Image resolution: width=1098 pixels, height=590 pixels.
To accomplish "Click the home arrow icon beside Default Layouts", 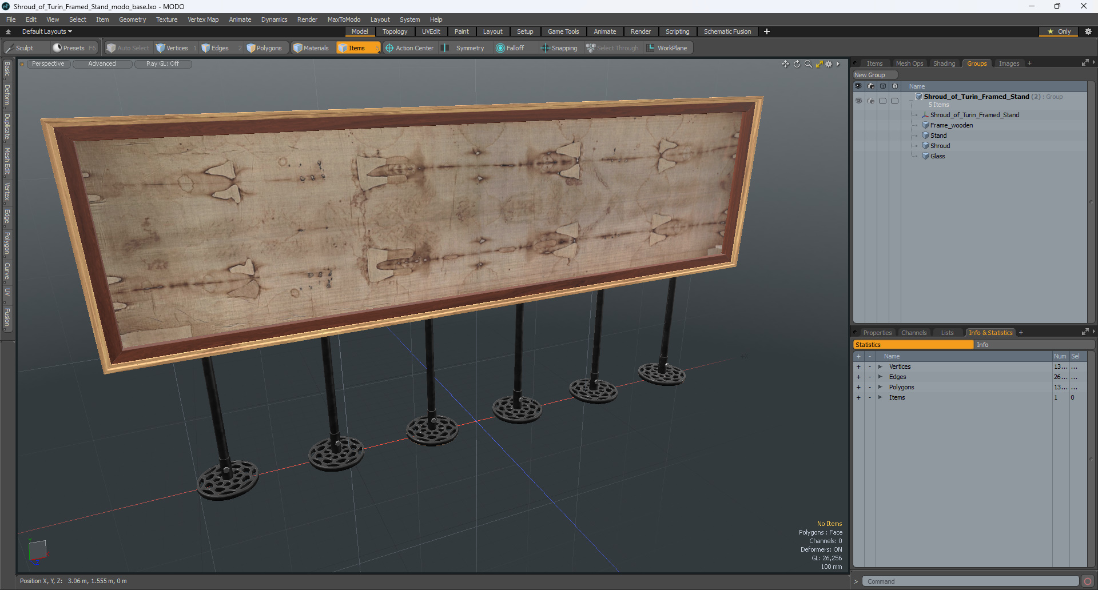I will pos(8,31).
